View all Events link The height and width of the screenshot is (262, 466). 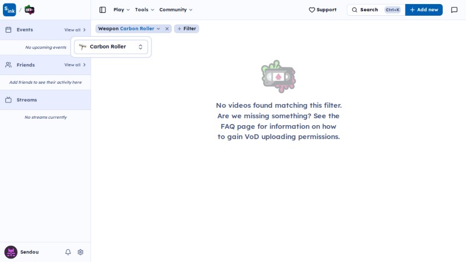[75, 30]
